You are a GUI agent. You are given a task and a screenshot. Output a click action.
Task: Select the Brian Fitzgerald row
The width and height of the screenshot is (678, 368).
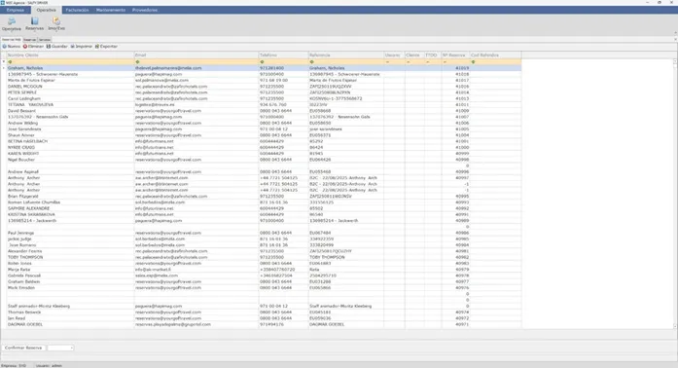[264, 196]
